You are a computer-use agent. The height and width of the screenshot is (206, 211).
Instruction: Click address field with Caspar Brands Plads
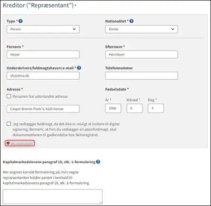[43, 109]
